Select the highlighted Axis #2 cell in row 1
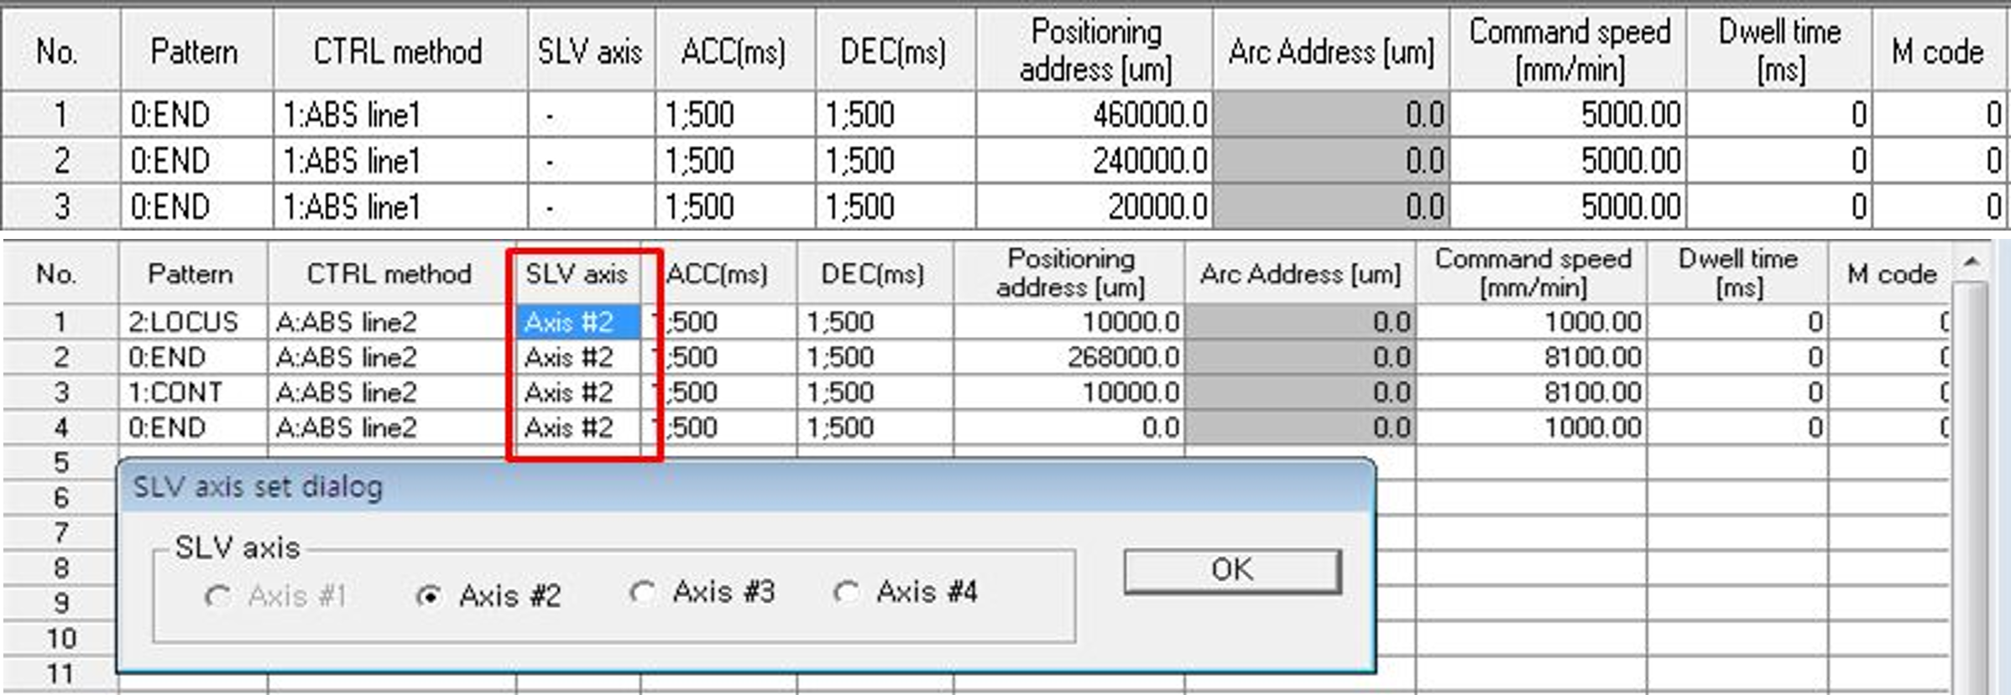The width and height of the screenshot is (2011, 695). 578,322
